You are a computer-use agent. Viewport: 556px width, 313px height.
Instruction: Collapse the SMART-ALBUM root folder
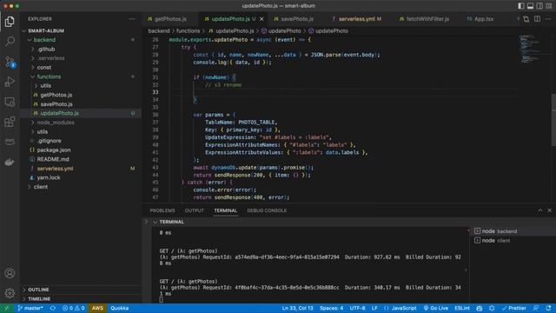pyautogui.click(x=81, y=31)
